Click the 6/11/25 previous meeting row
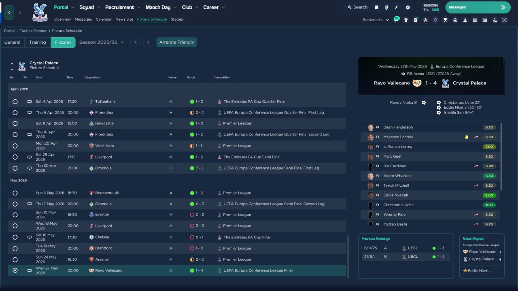Viewport: 518px width, 291px height. point(406,248)
